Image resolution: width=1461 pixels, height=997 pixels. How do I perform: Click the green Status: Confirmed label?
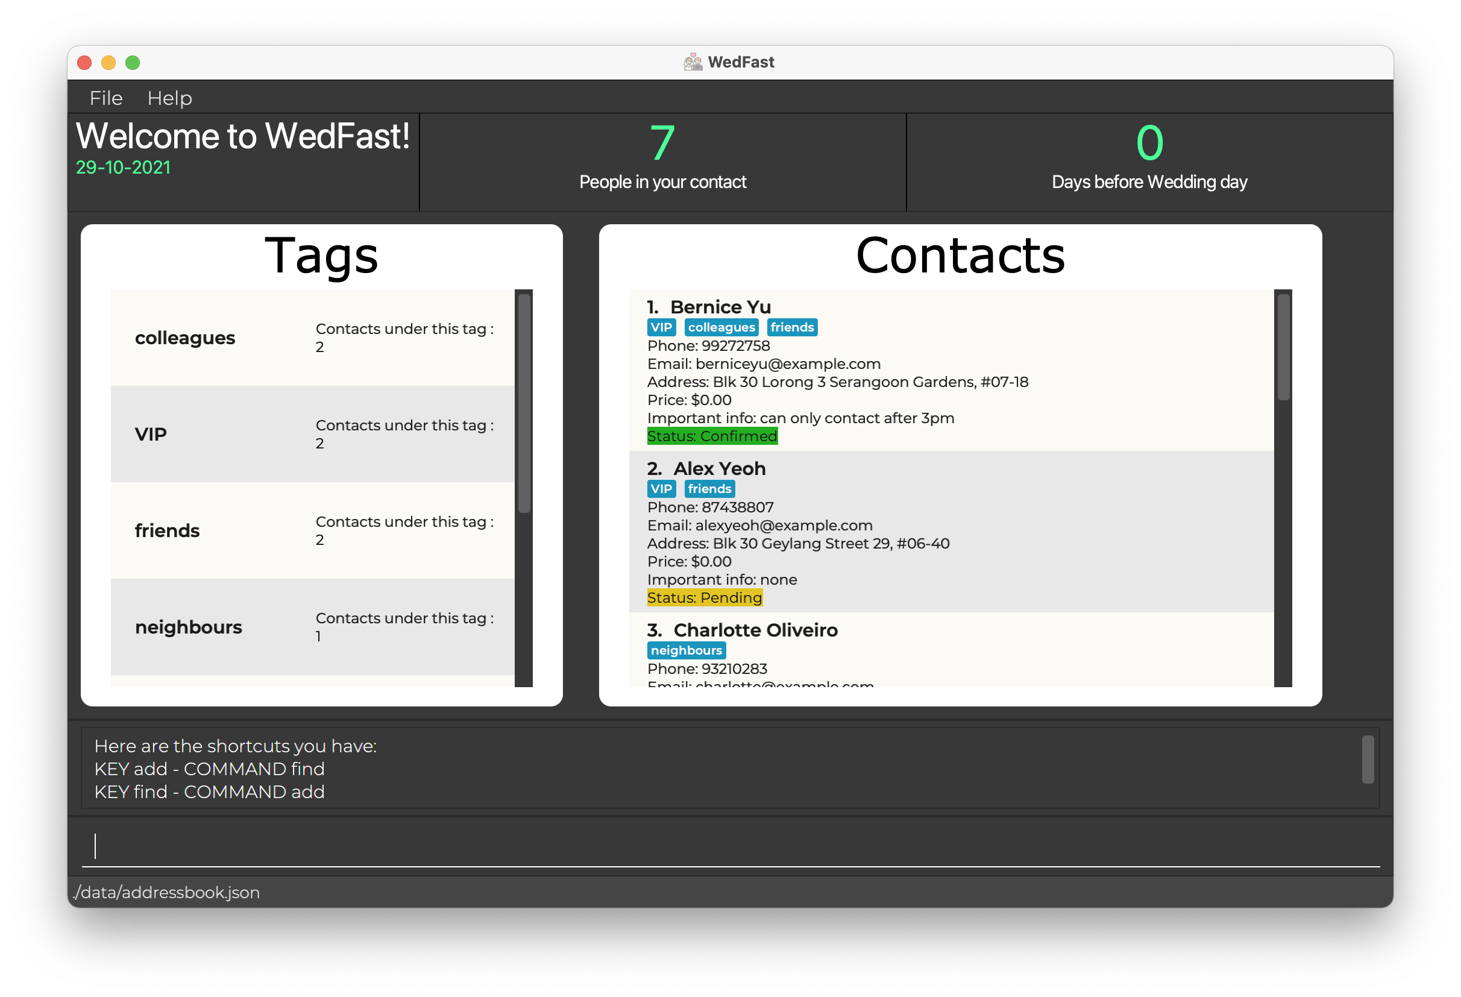712,436
